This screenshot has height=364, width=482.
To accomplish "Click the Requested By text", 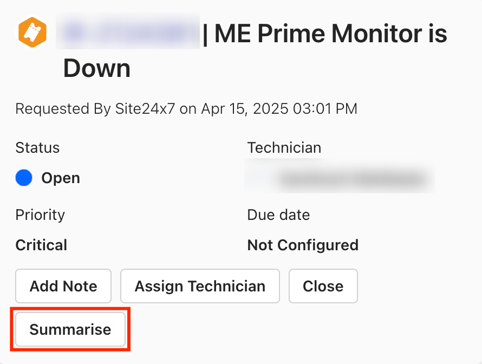I will (63, 109).
